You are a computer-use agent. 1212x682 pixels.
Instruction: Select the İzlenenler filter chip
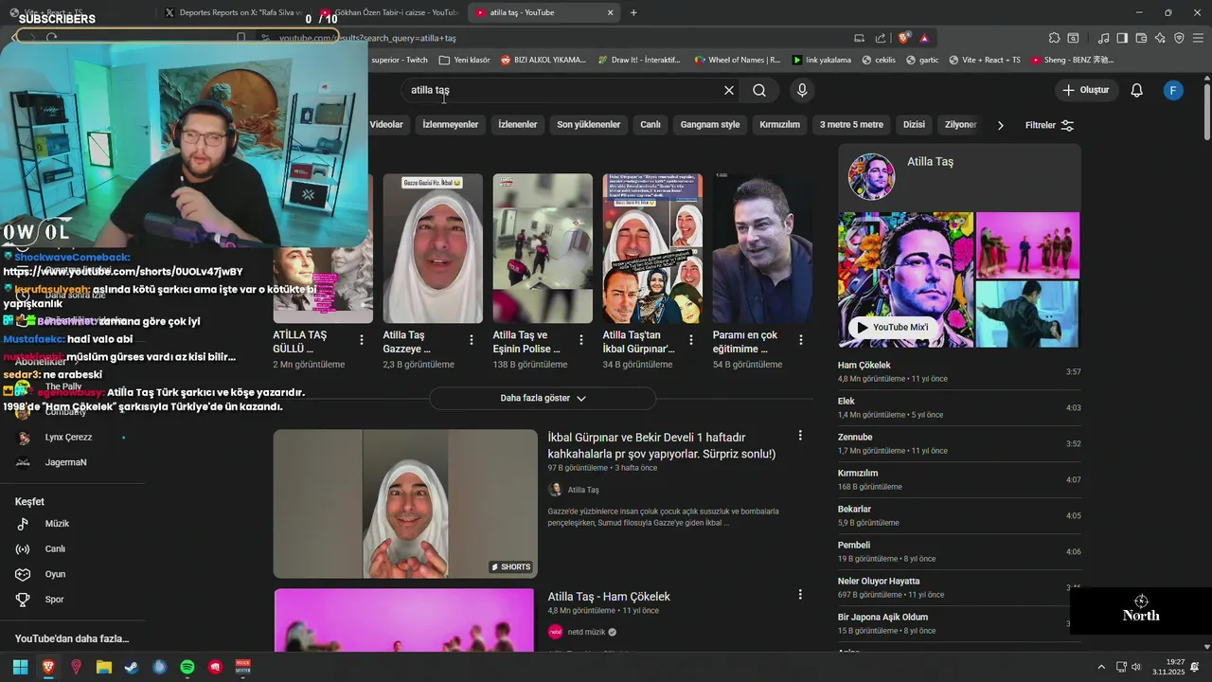(x=518, y=124)
